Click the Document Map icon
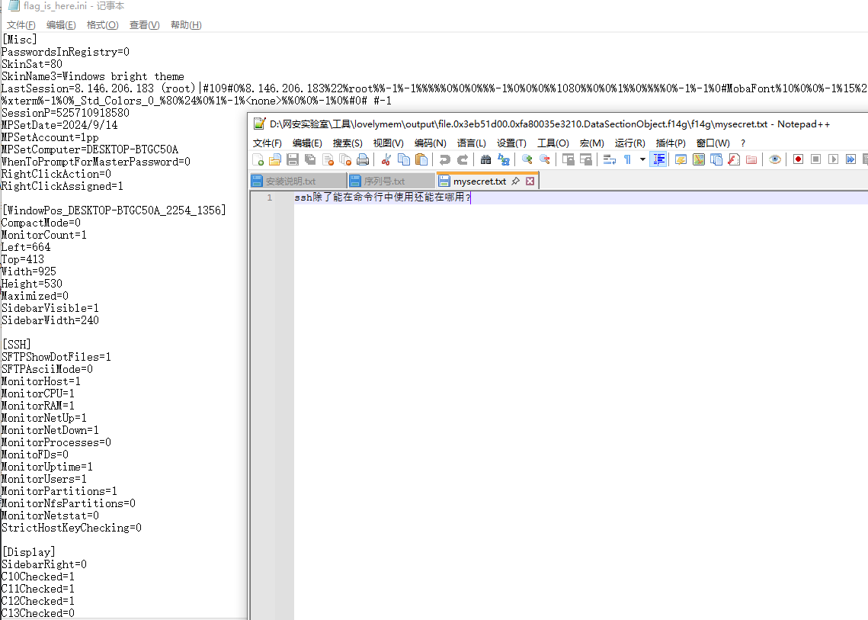The image size is (868, 620). tap(699, 159)
